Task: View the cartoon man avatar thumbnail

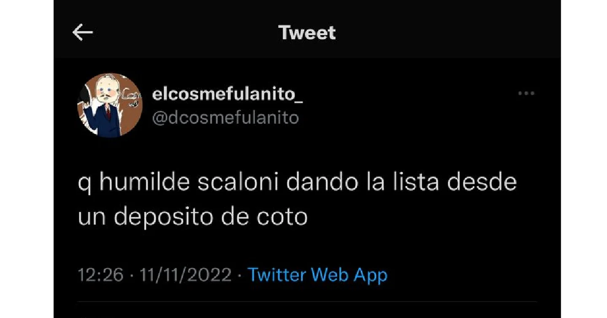Action: [x=110, y=105]
